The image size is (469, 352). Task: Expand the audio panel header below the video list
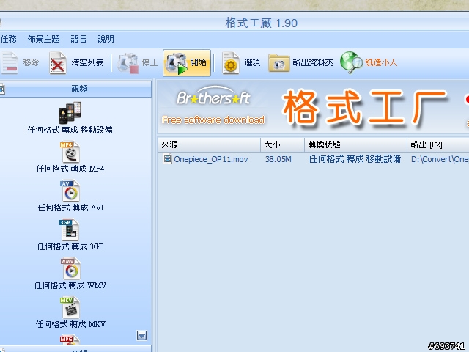pos(75,349)
